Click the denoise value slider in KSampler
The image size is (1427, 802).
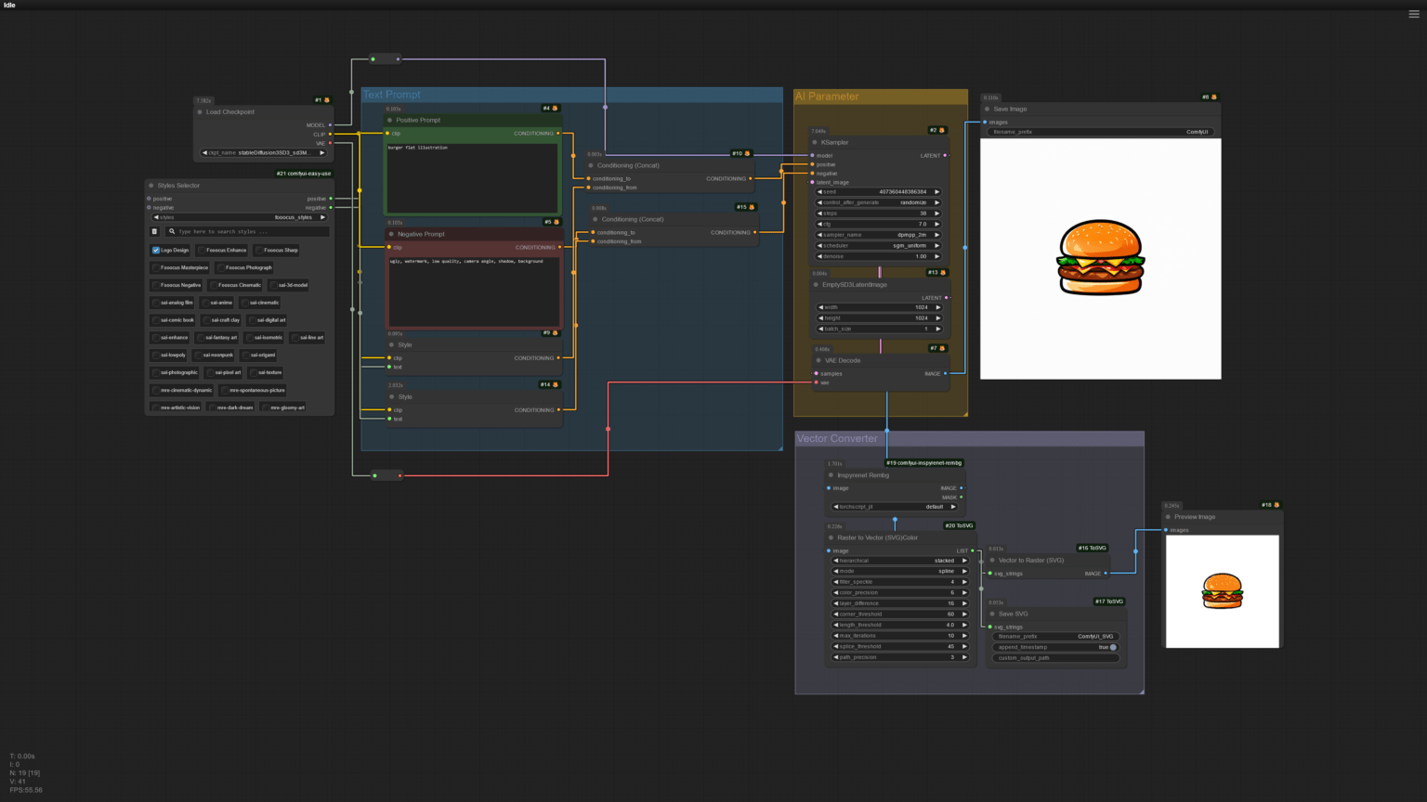point(878,256)
